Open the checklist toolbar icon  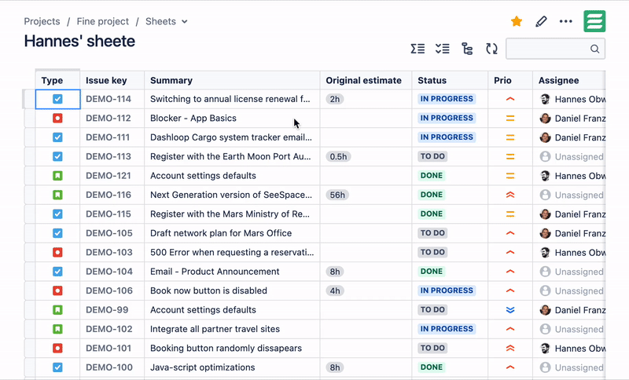(443, 49)
